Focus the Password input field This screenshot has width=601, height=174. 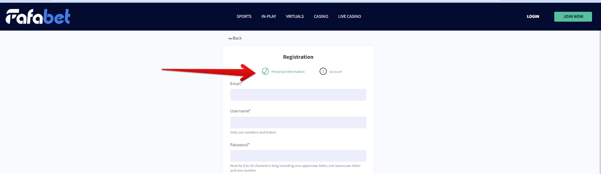click(298, 156)
